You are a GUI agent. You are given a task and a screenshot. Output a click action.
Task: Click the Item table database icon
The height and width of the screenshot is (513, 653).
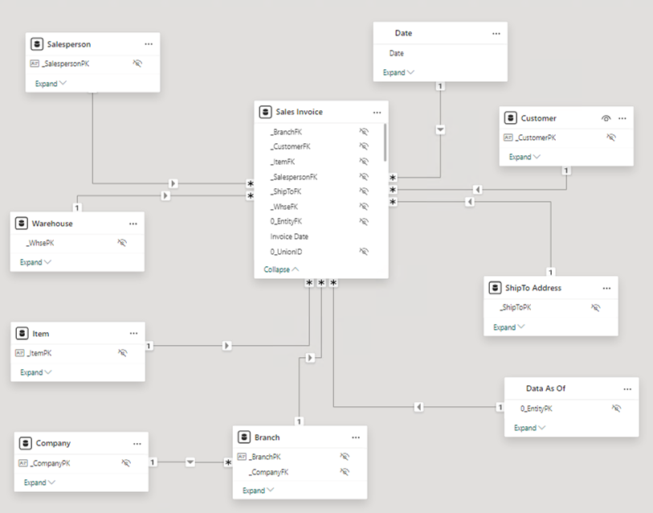tap(21, 333)
